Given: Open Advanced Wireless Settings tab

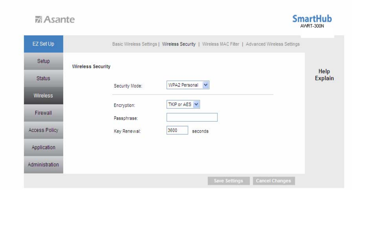Looking at the screenshot, I should click(273, 44).
